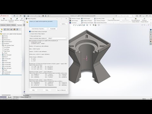Click Override Mass Properties button
Viewport: 152px width, 114px height.
pyautogui.click(x=38, y=29)
